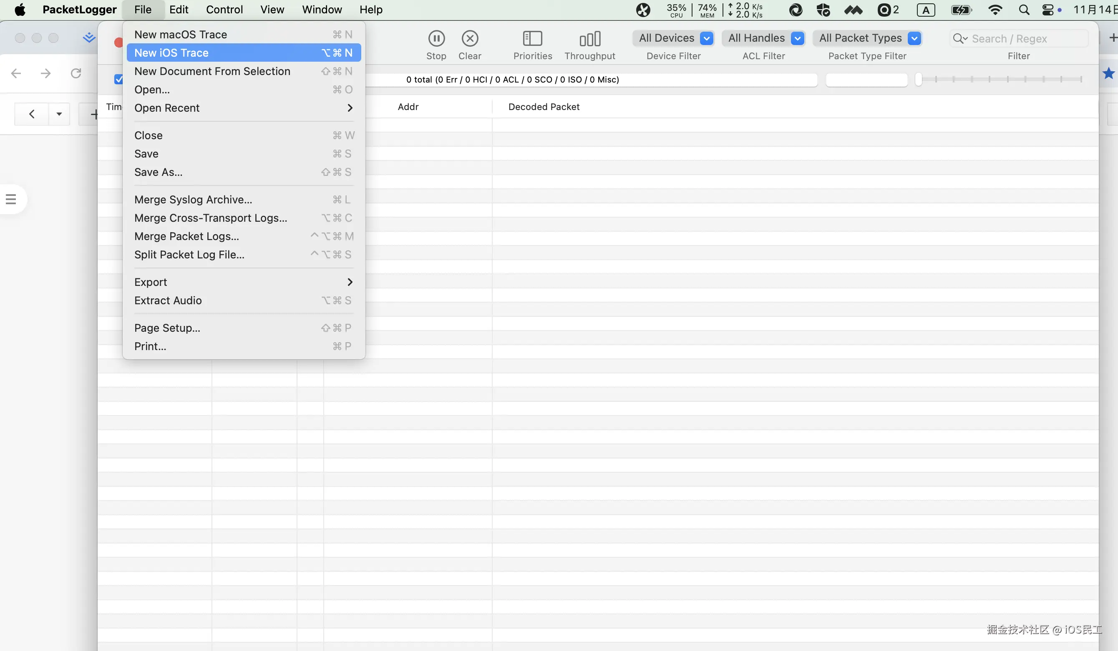Adjust the zoom slider handle
The image size is (1118, 651).
click(918, 79)
